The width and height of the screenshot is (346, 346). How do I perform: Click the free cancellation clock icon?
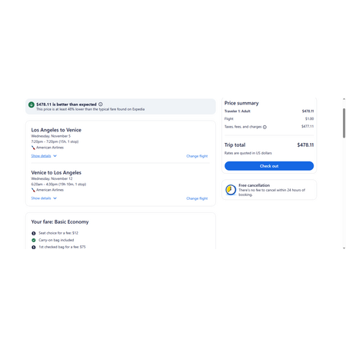click(x=231, y=190)
